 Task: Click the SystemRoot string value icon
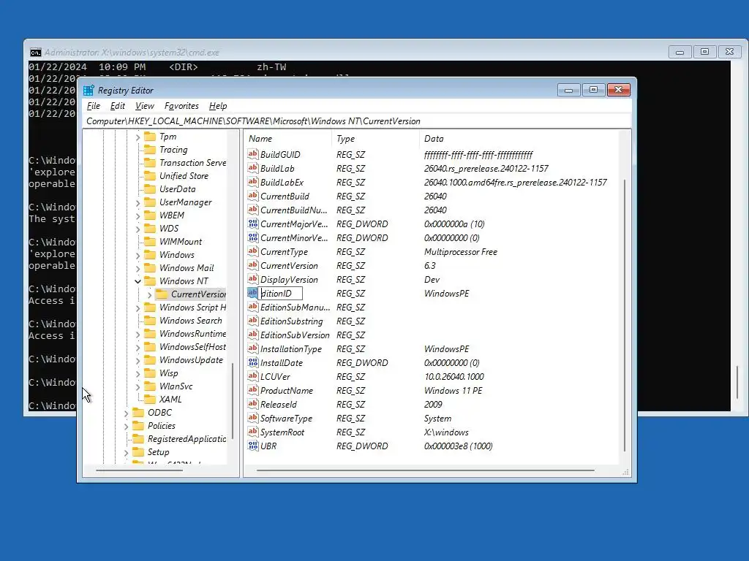(x=252, y=432)
